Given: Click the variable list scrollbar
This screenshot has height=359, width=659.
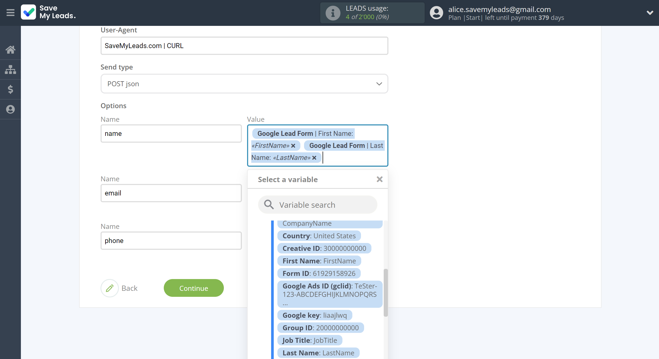Looking at the screenshot, I should pos(386,293).
